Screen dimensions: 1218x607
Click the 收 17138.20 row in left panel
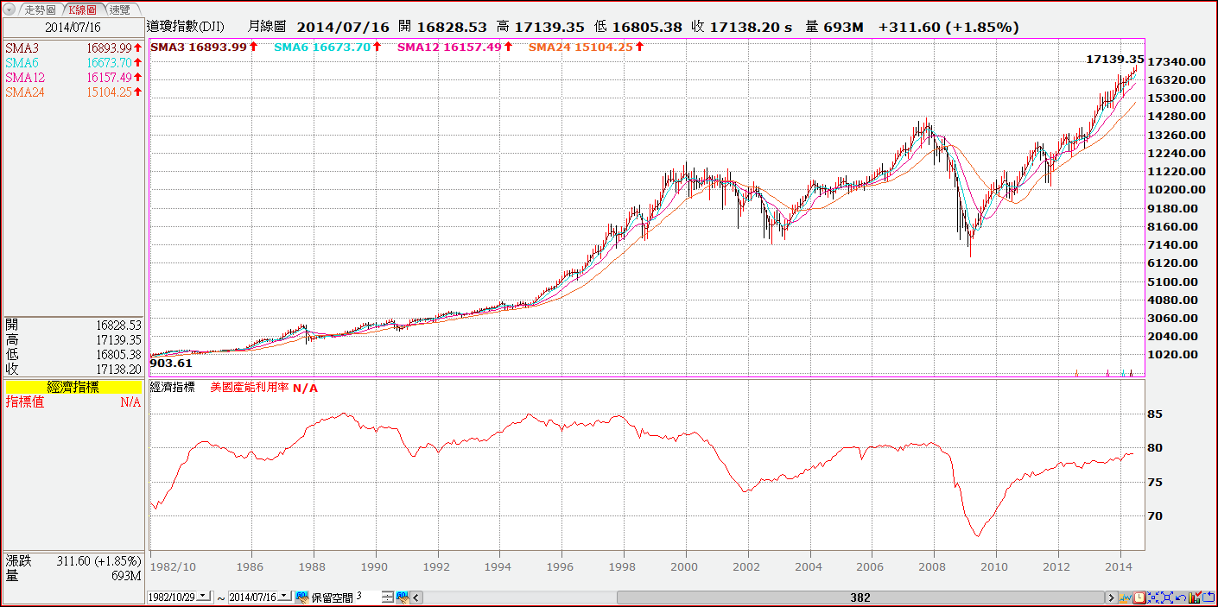click(73, 369)
